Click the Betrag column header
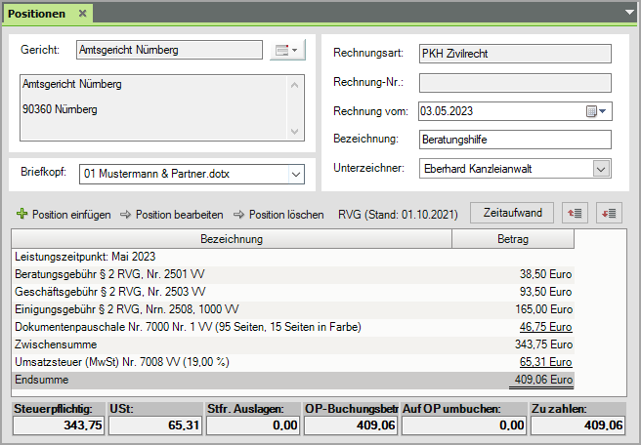The width and height of the screenshot is (641, 445). [x=512, y=238]
